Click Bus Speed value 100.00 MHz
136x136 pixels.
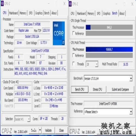[x=23, y=100]
